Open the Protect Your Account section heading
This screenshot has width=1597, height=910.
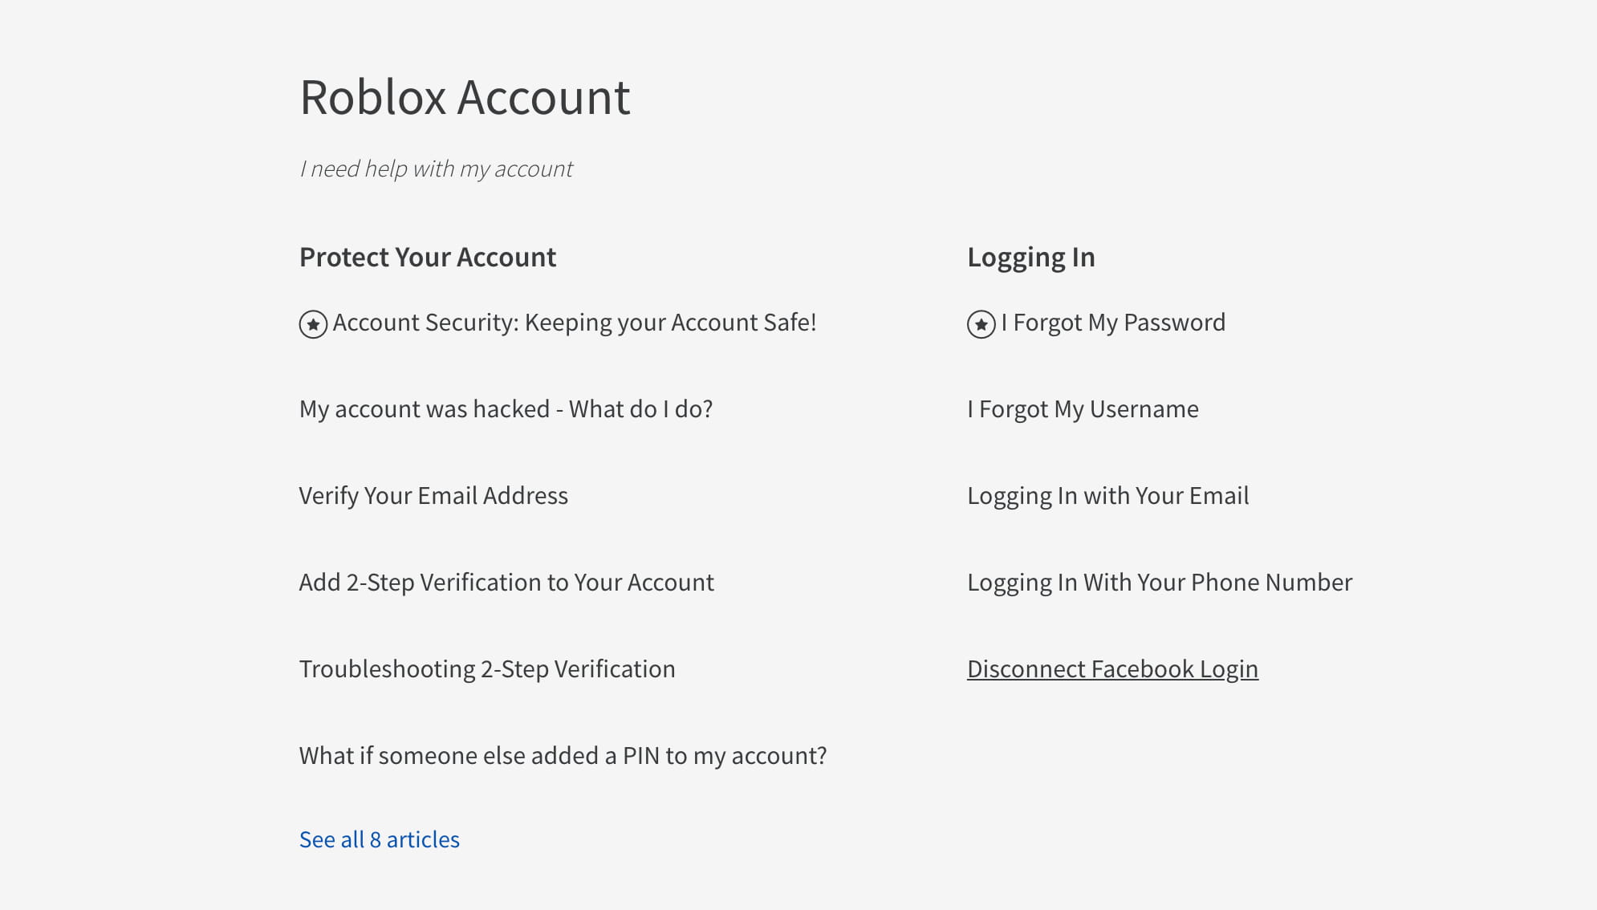click(x=427, y=257)
